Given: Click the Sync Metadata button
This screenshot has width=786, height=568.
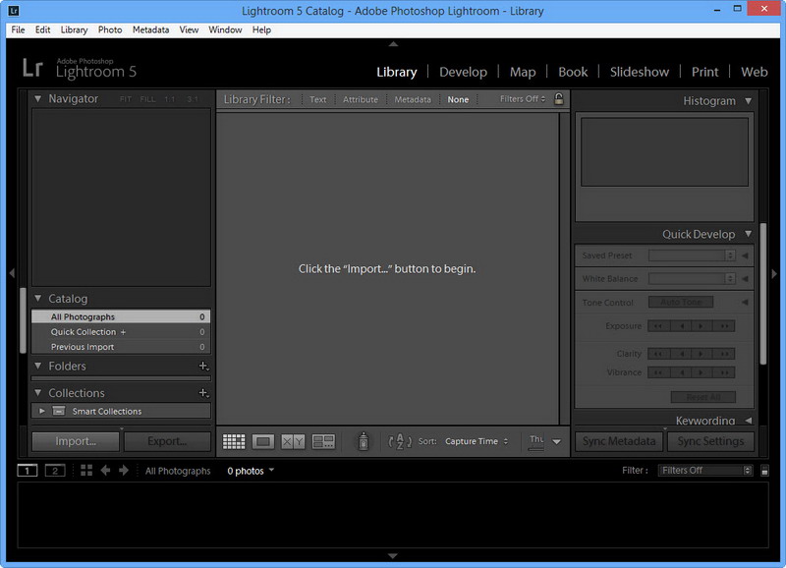Looking at the screenshot, I should click(619, 441).
